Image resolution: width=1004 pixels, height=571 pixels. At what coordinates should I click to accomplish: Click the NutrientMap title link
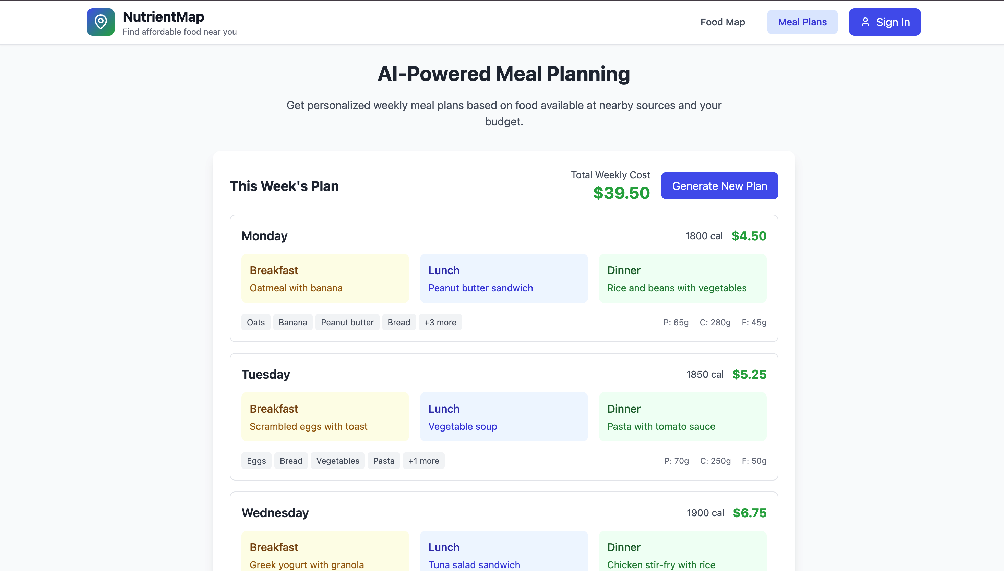click(x=163, y=17)
